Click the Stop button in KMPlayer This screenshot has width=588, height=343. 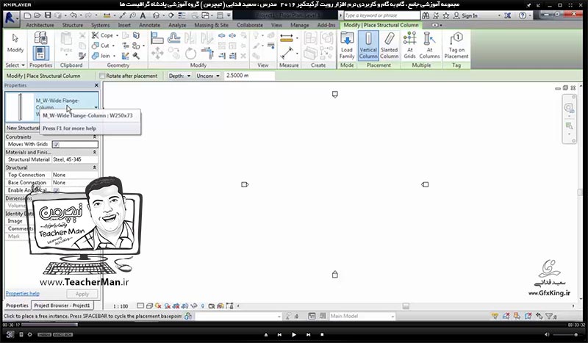pos(322,334)
